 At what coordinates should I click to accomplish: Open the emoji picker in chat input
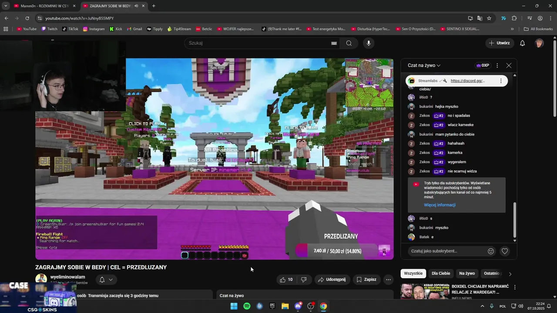[x=491, y=251]
